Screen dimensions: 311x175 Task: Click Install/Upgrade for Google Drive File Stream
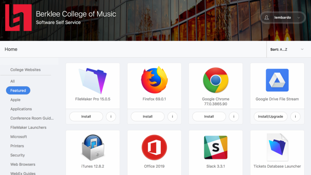point(271,117)
